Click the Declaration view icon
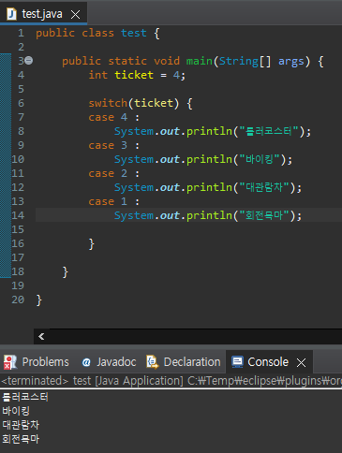The image size is (342, 453). [x=153, y=362]
